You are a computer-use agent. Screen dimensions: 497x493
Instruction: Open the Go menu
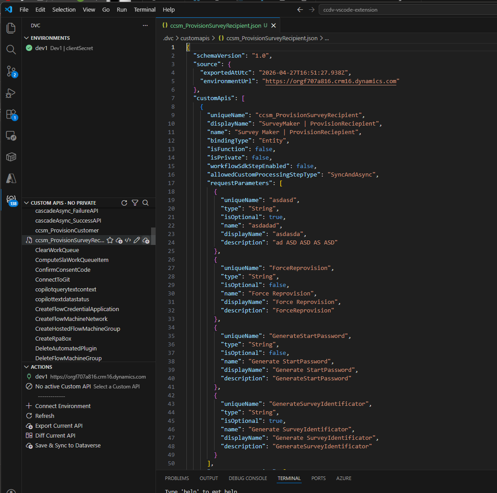pyautogui.click(x=106, y=10)
